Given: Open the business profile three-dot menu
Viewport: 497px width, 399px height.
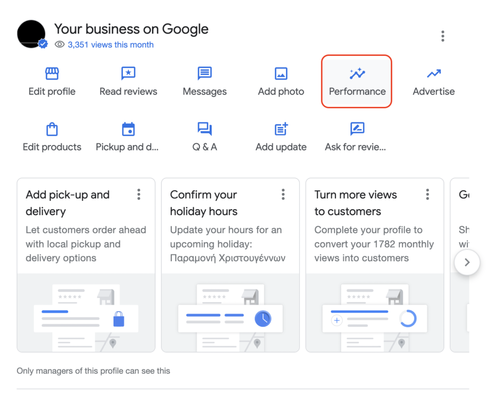Looking at the screenshot, I should [x=442, y=36].
